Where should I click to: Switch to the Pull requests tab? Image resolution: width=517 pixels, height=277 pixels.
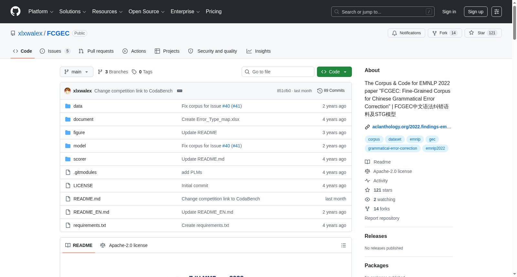coord(96,51)
